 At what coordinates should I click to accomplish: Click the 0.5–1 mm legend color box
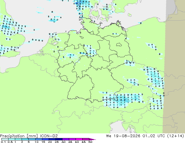click(12, 139)
